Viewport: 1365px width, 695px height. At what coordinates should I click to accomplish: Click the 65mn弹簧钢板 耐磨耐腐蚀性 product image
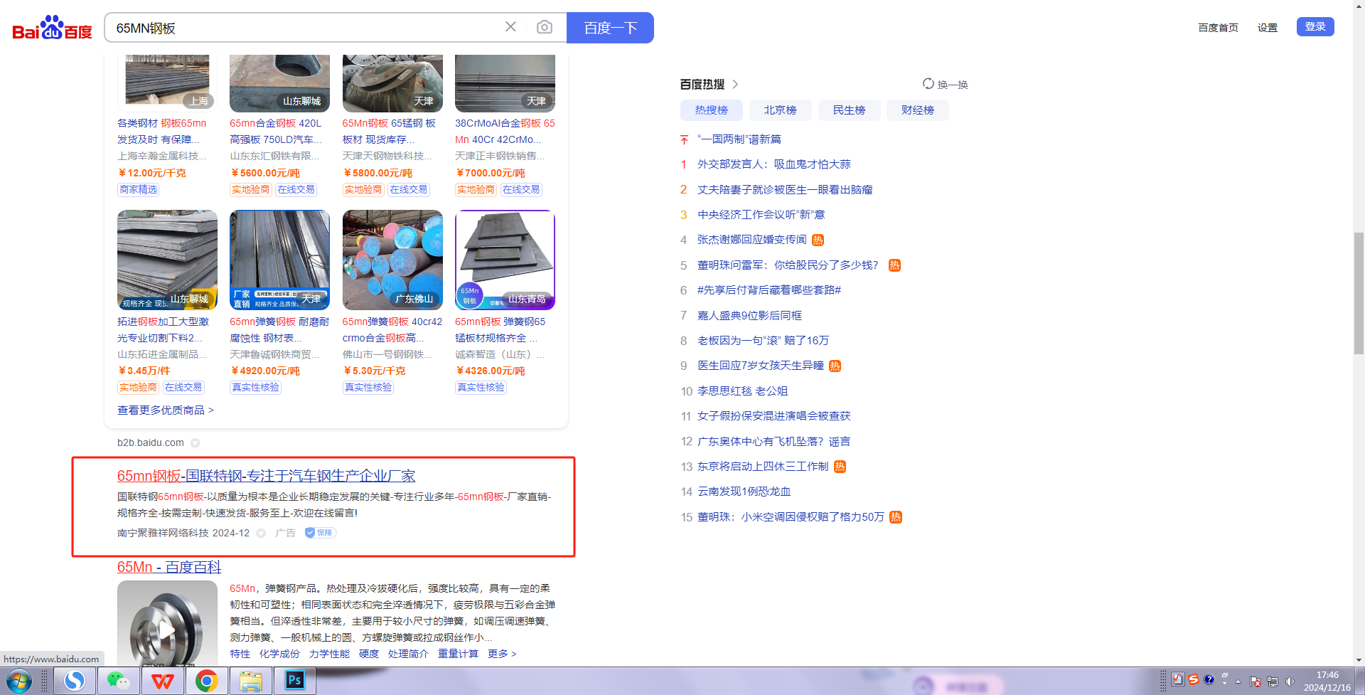279,260
